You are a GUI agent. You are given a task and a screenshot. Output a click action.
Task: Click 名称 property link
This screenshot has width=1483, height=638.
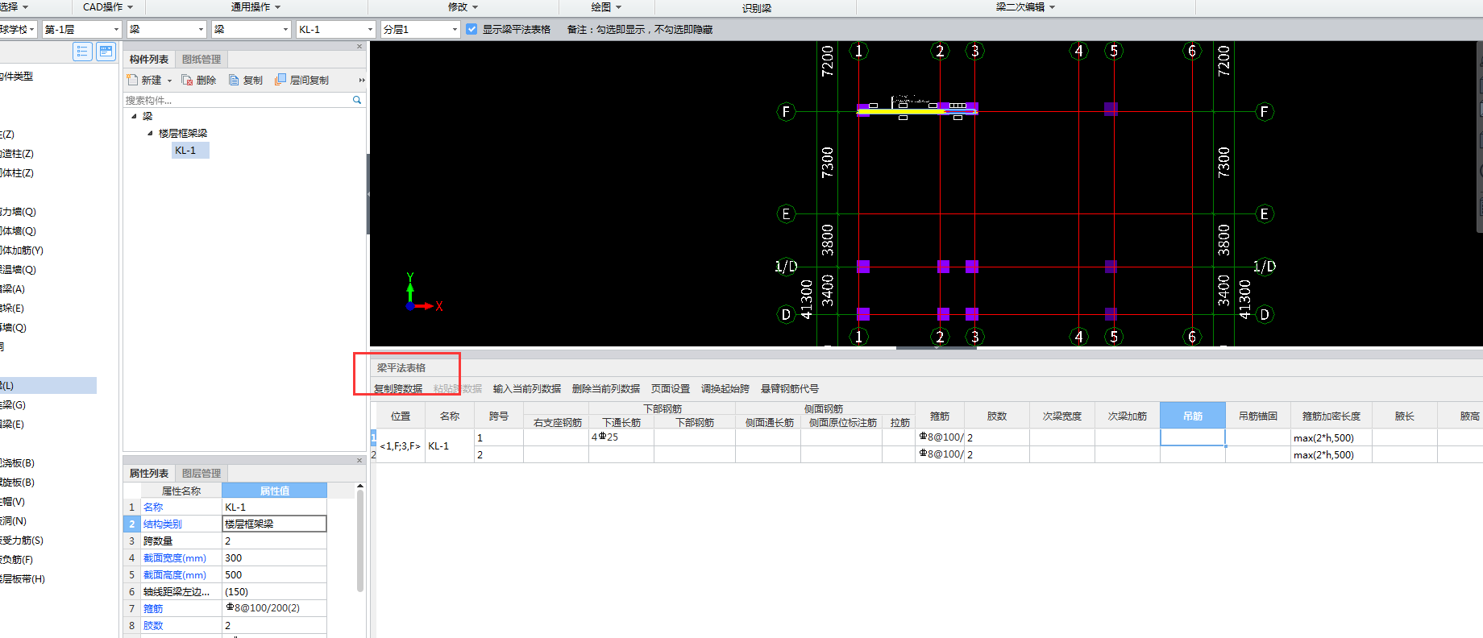153,507
